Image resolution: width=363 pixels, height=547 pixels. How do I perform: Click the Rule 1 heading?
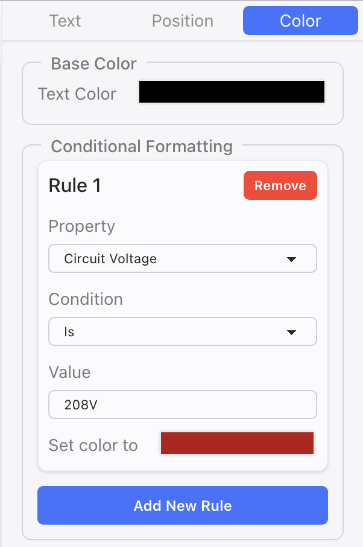[75, 185]
